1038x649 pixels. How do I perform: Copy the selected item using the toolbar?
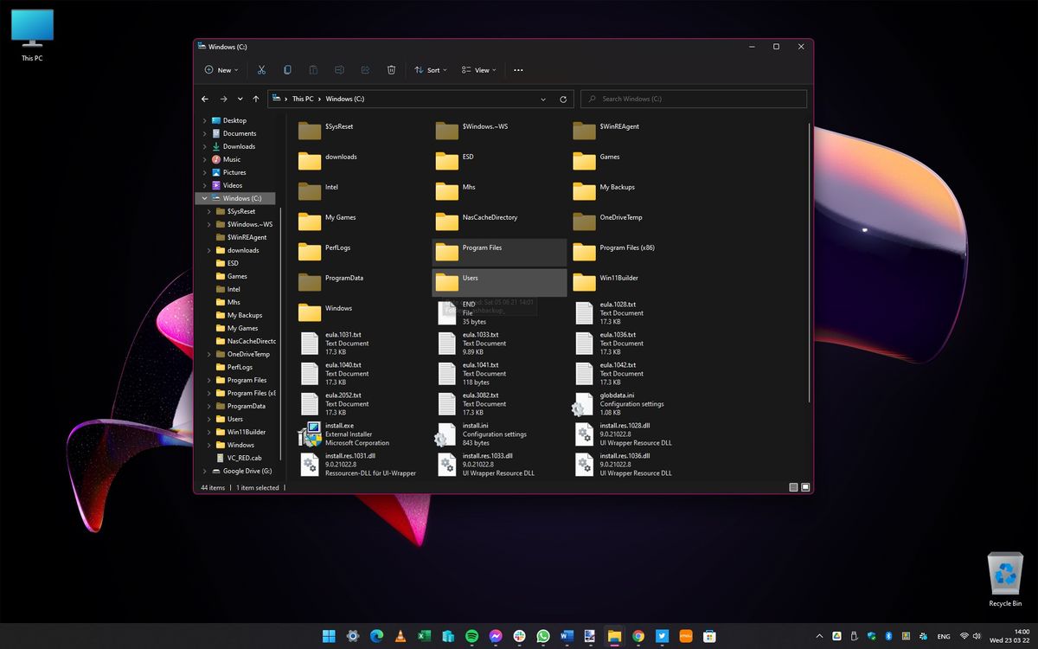coord(287,69)
